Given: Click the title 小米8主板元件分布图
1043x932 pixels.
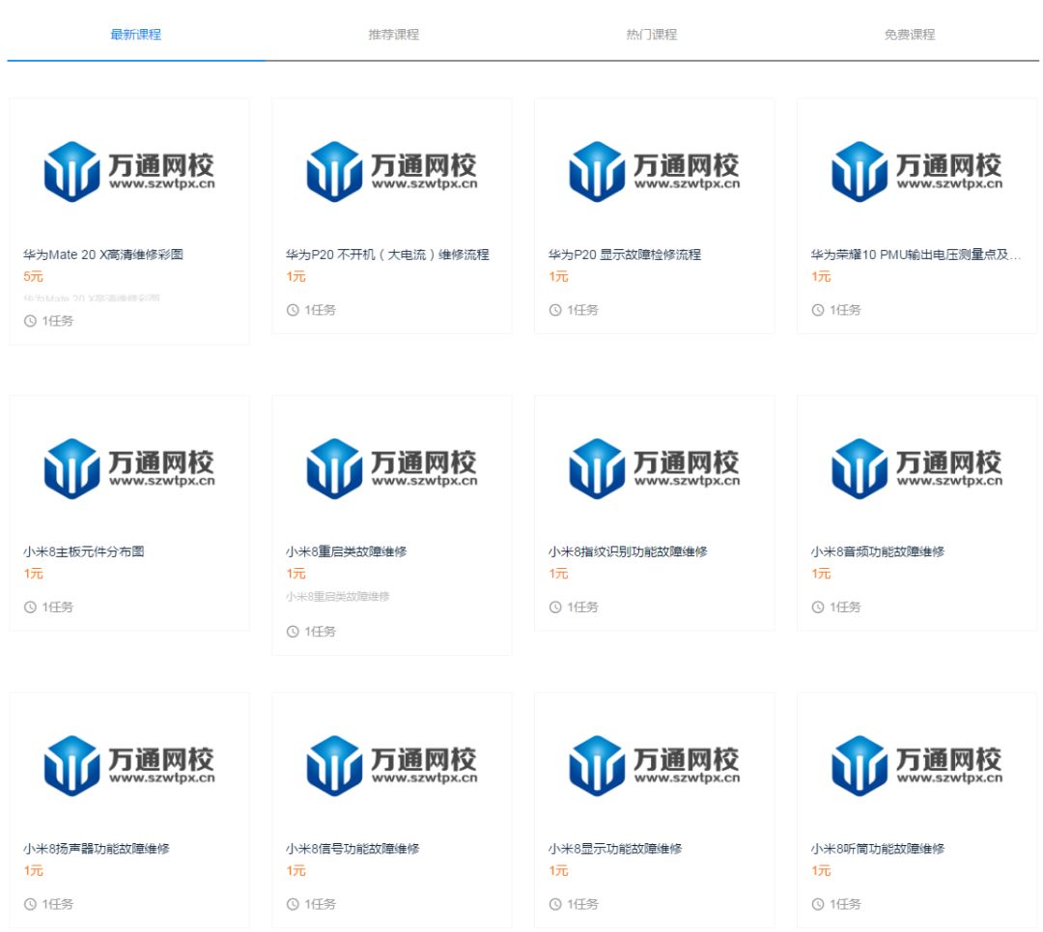Looking at the screenshot, I should pyautogui.click(x=84, y=551).
